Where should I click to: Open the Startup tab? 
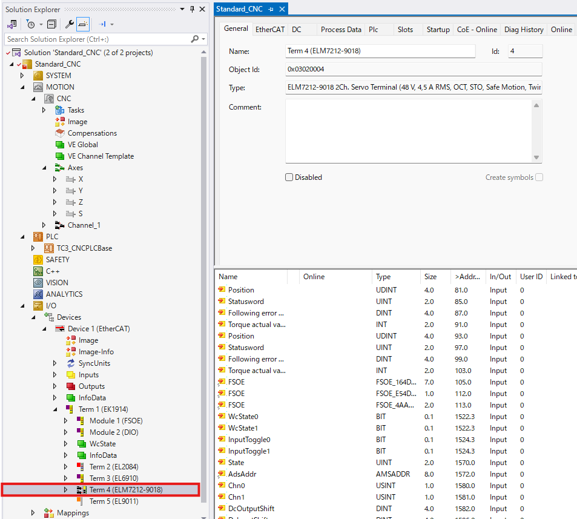(438, 30)
